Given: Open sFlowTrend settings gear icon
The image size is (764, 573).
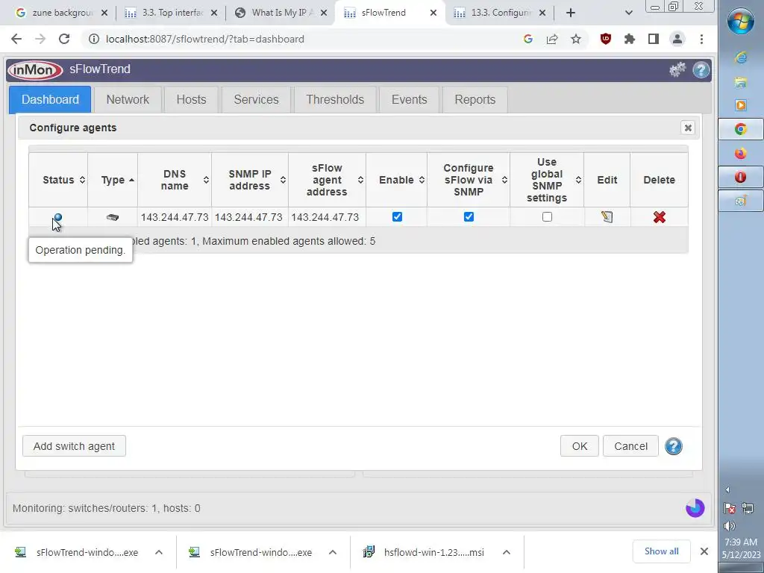Looking at the screenshot, I should (x=677, y=69).
